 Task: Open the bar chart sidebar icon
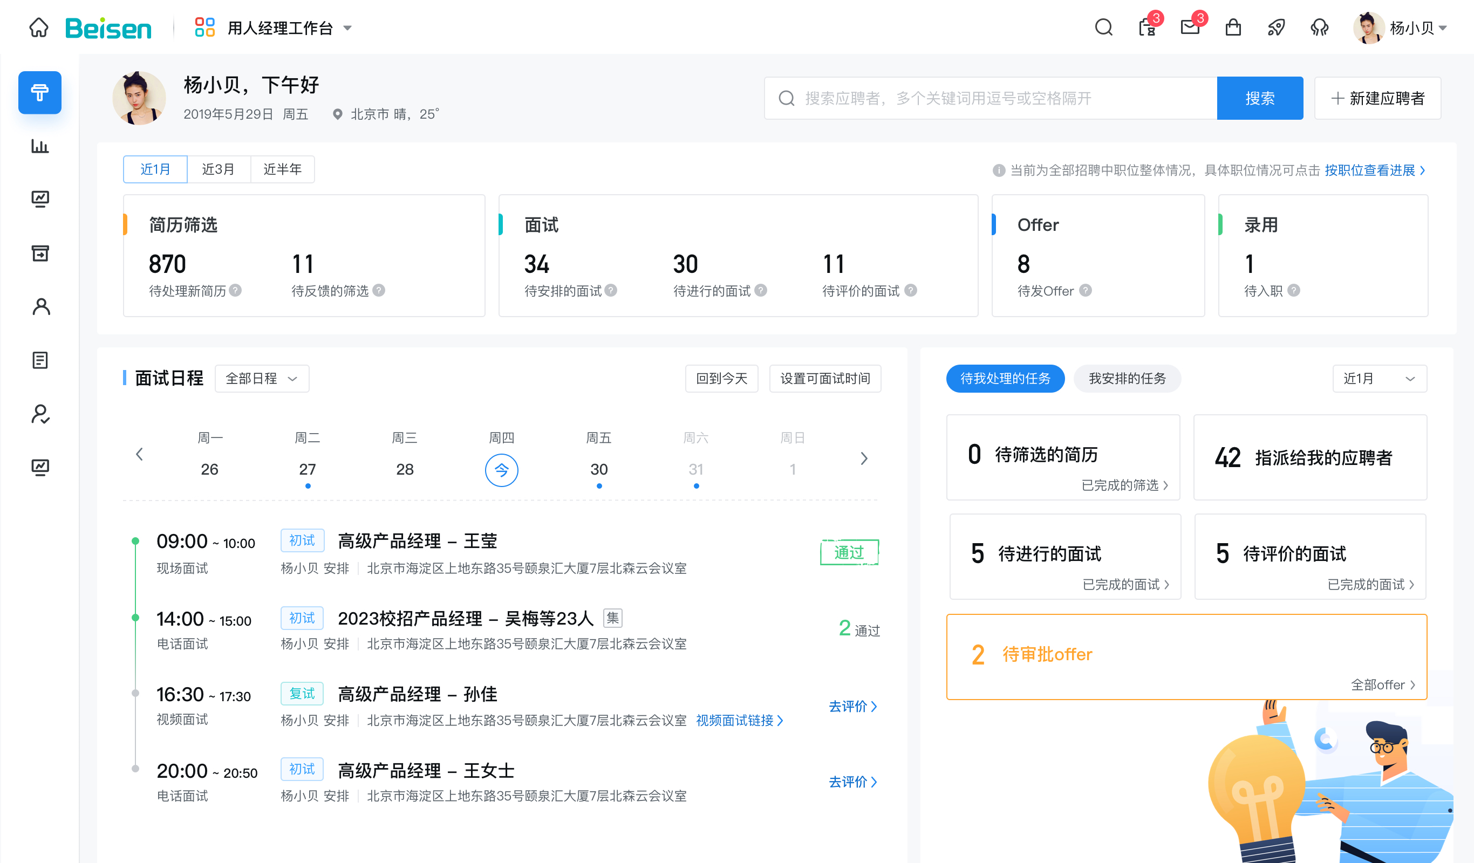[x=40, y=146]
